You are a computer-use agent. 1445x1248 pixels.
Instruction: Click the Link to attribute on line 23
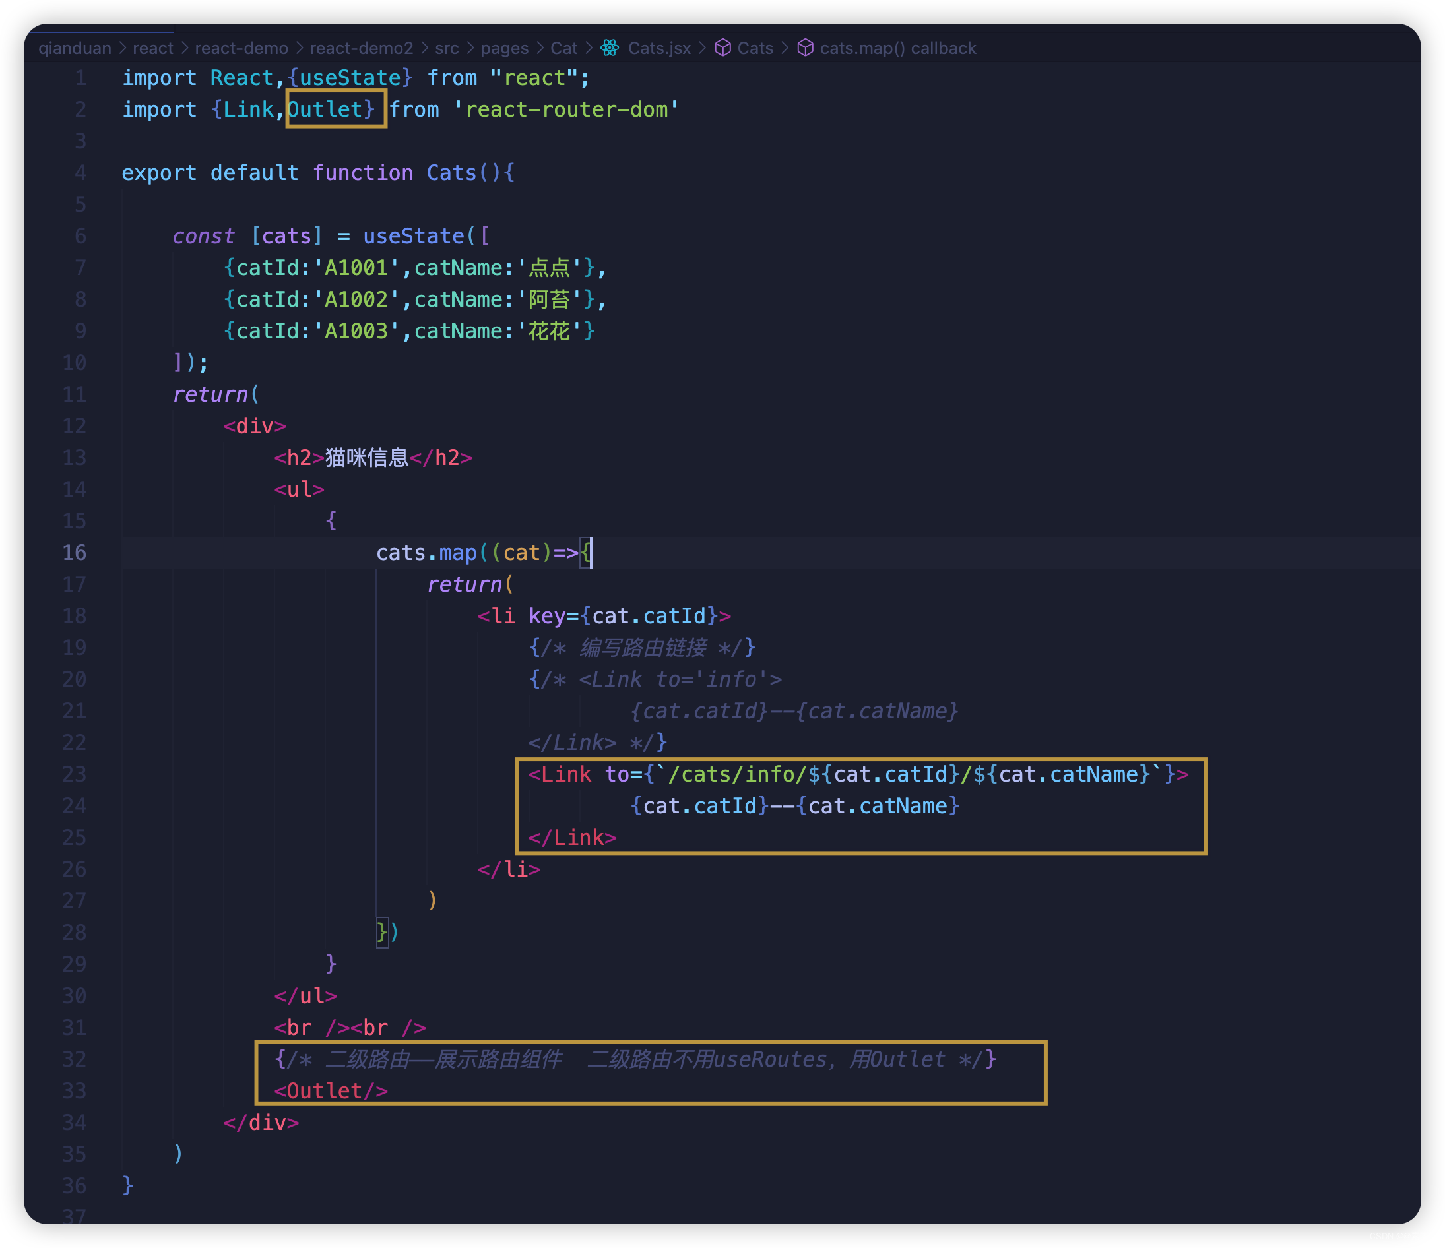[x=616, y=774]
